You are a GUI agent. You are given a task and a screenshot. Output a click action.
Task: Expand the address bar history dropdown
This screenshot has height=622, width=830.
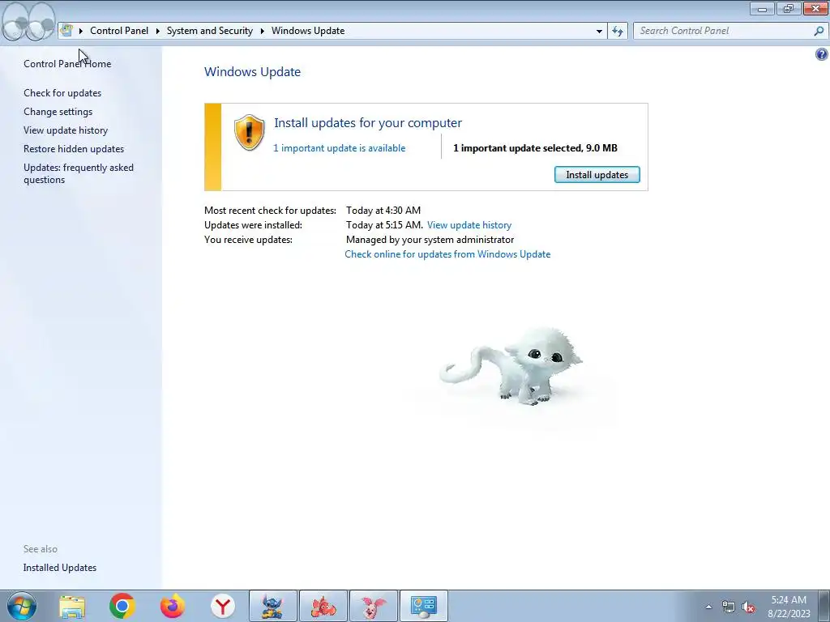pos(599,31)
